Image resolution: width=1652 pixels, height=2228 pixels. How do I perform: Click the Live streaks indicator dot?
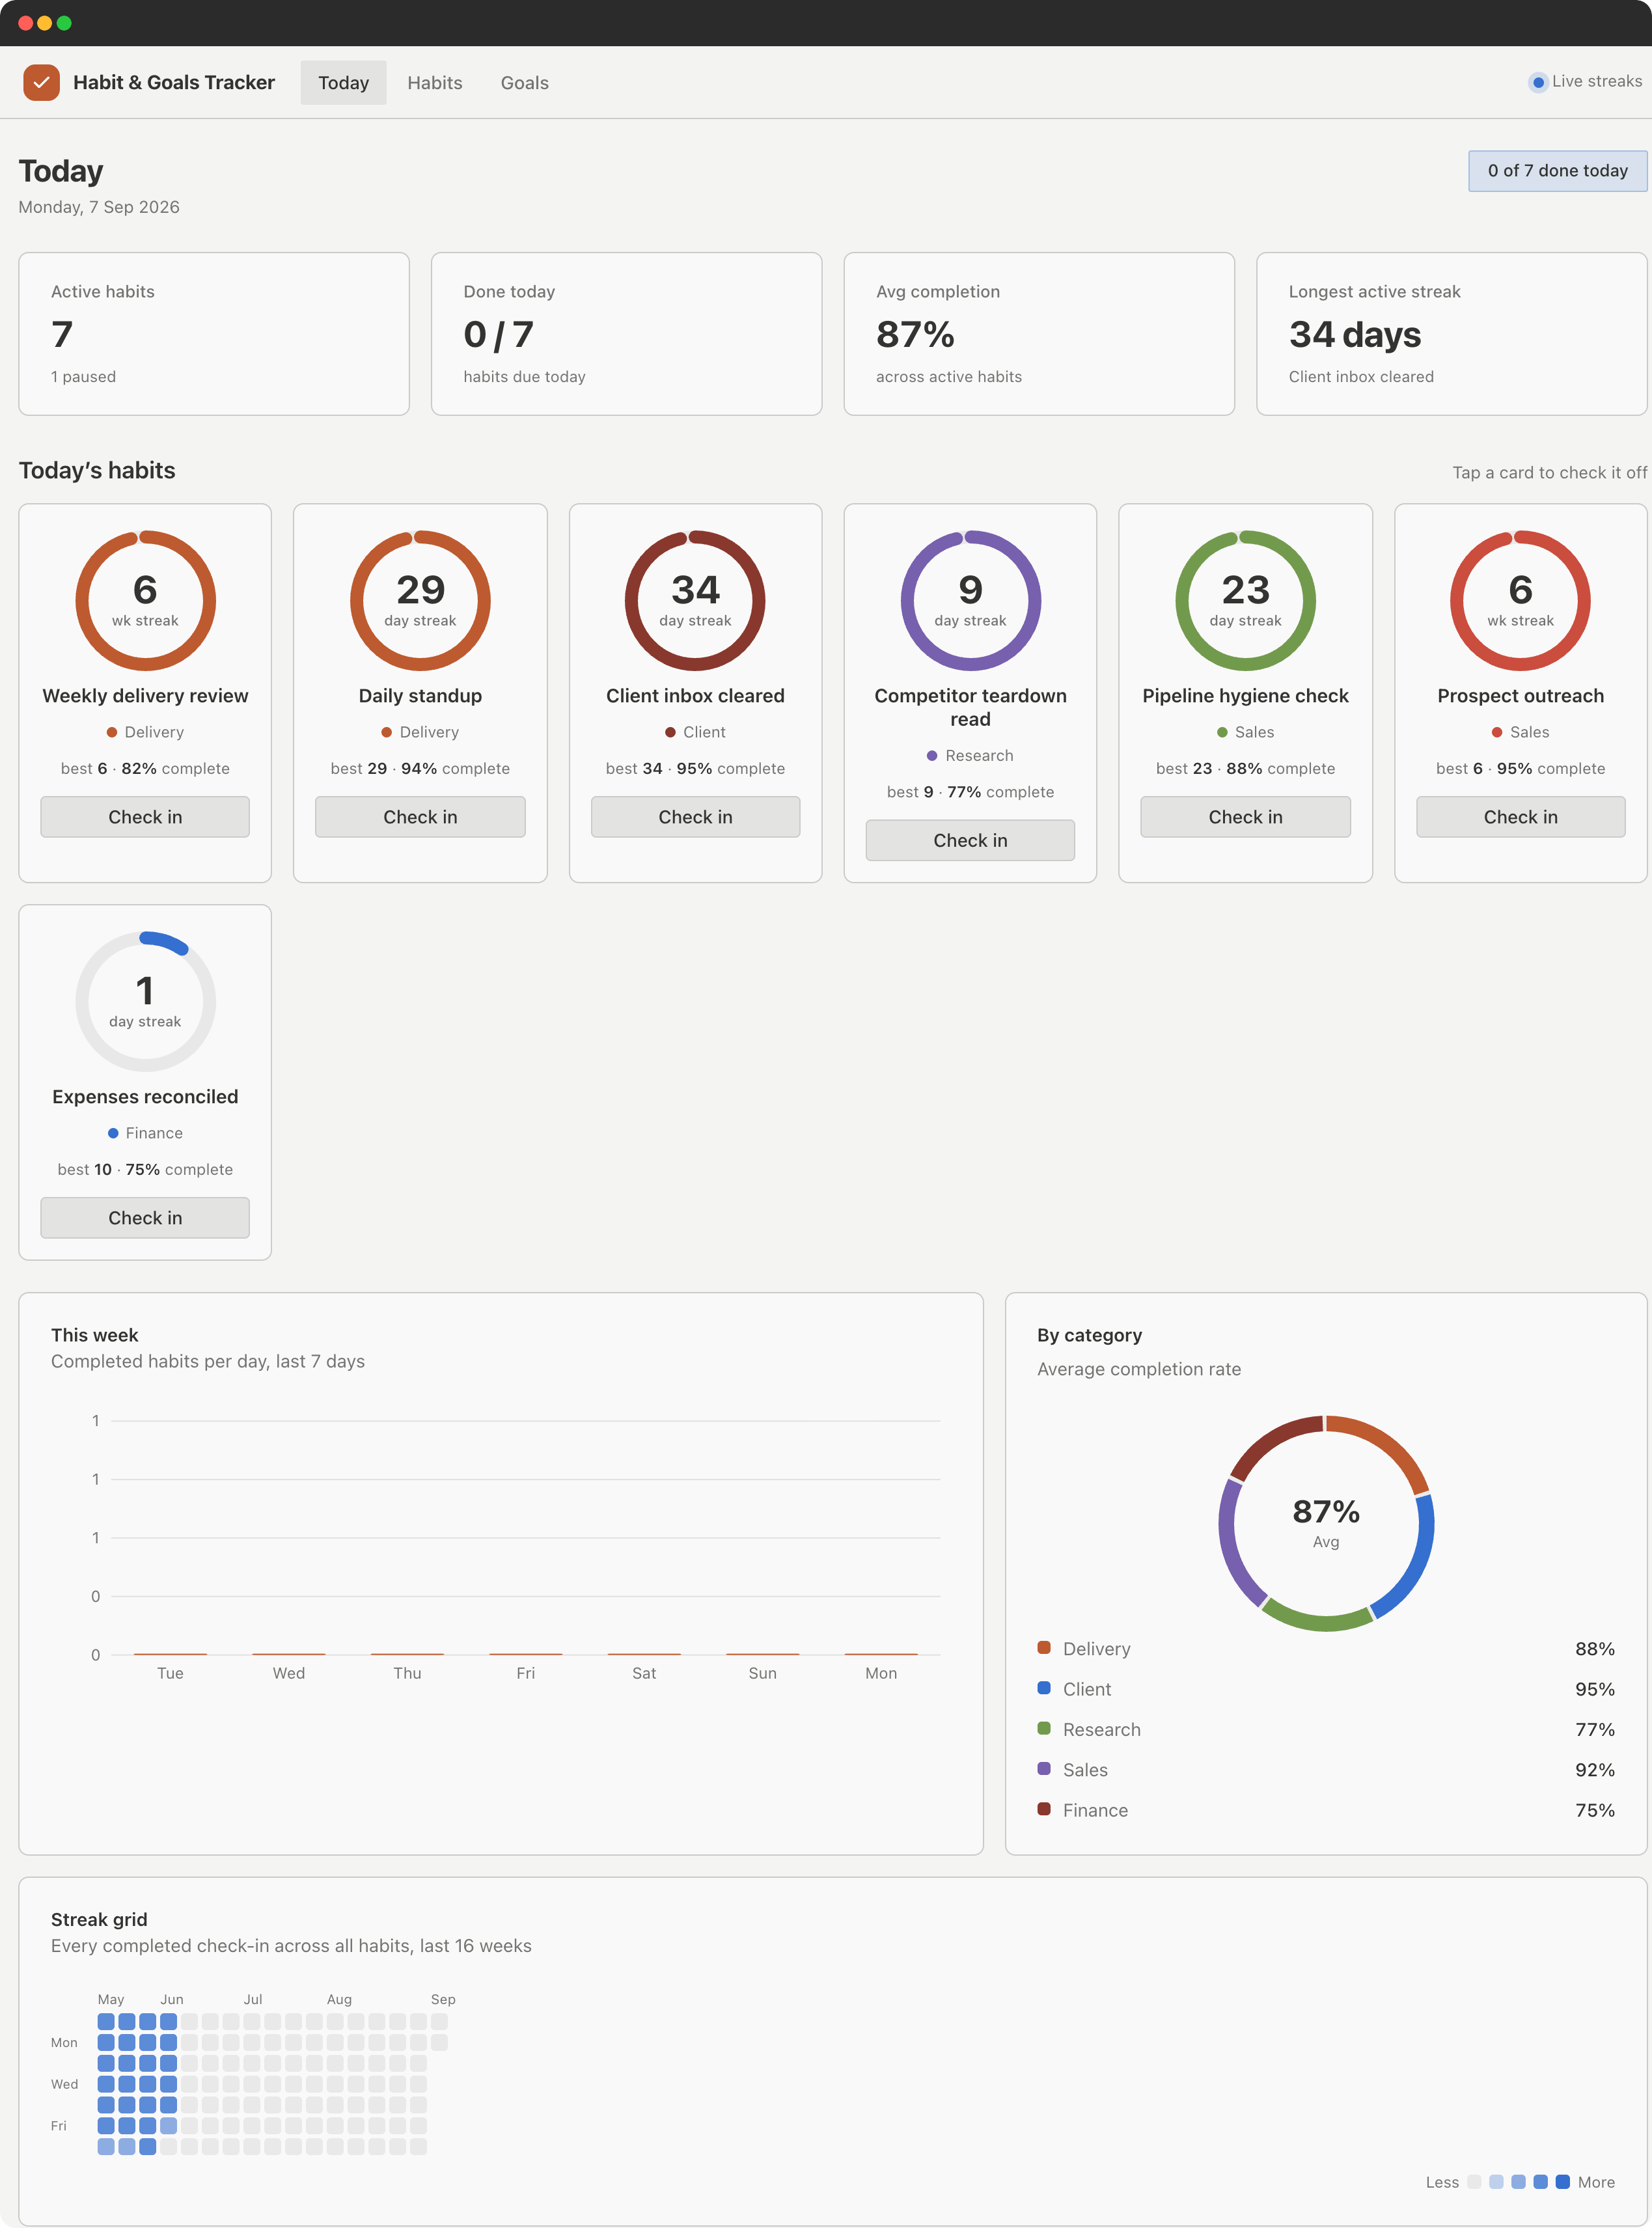(1538, 82)
